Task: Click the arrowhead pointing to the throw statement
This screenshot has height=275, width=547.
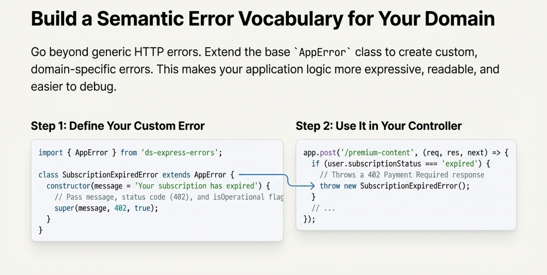Action: tap(312, 186)
